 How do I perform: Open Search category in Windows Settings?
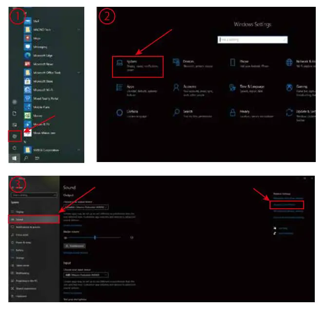pos(193,113)
